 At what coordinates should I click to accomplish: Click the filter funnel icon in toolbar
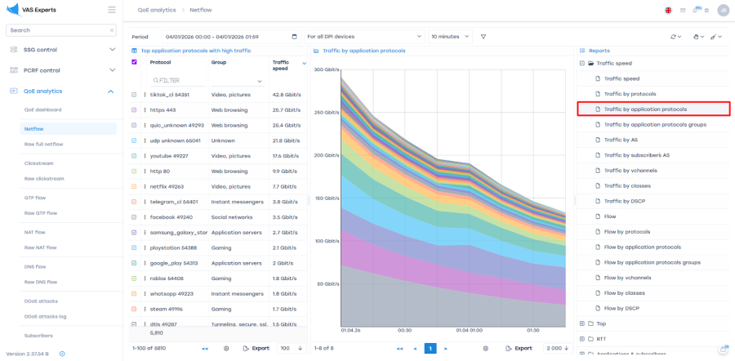click(483, 37)
